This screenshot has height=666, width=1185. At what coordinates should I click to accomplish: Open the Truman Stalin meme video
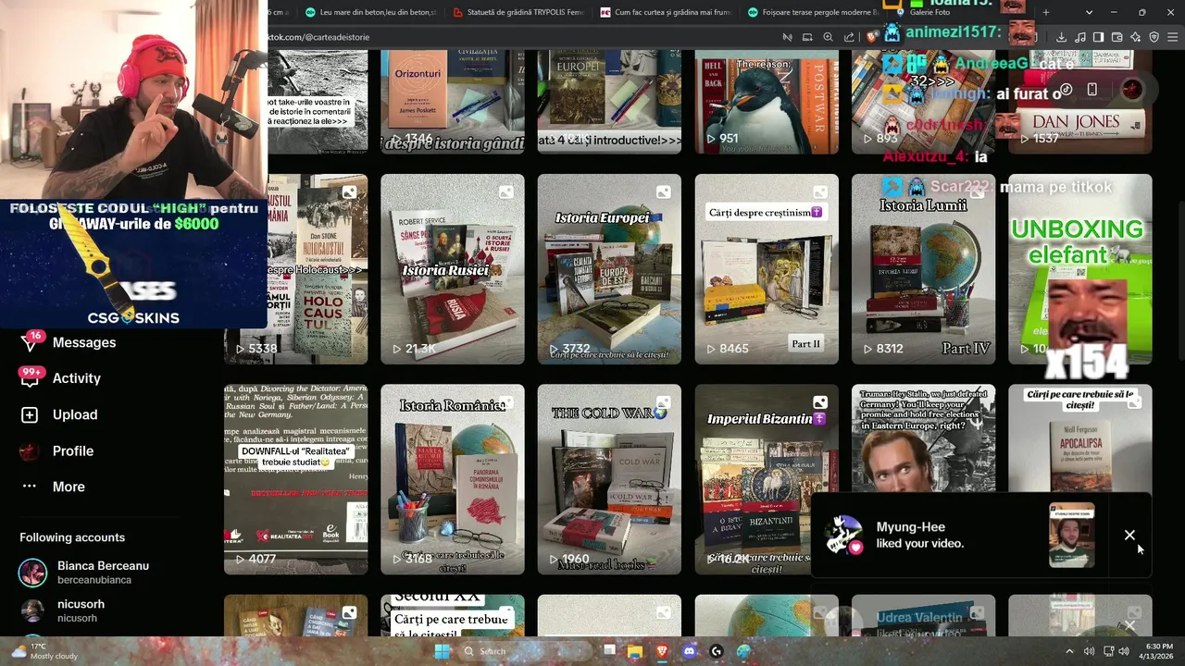coord(924,438)
